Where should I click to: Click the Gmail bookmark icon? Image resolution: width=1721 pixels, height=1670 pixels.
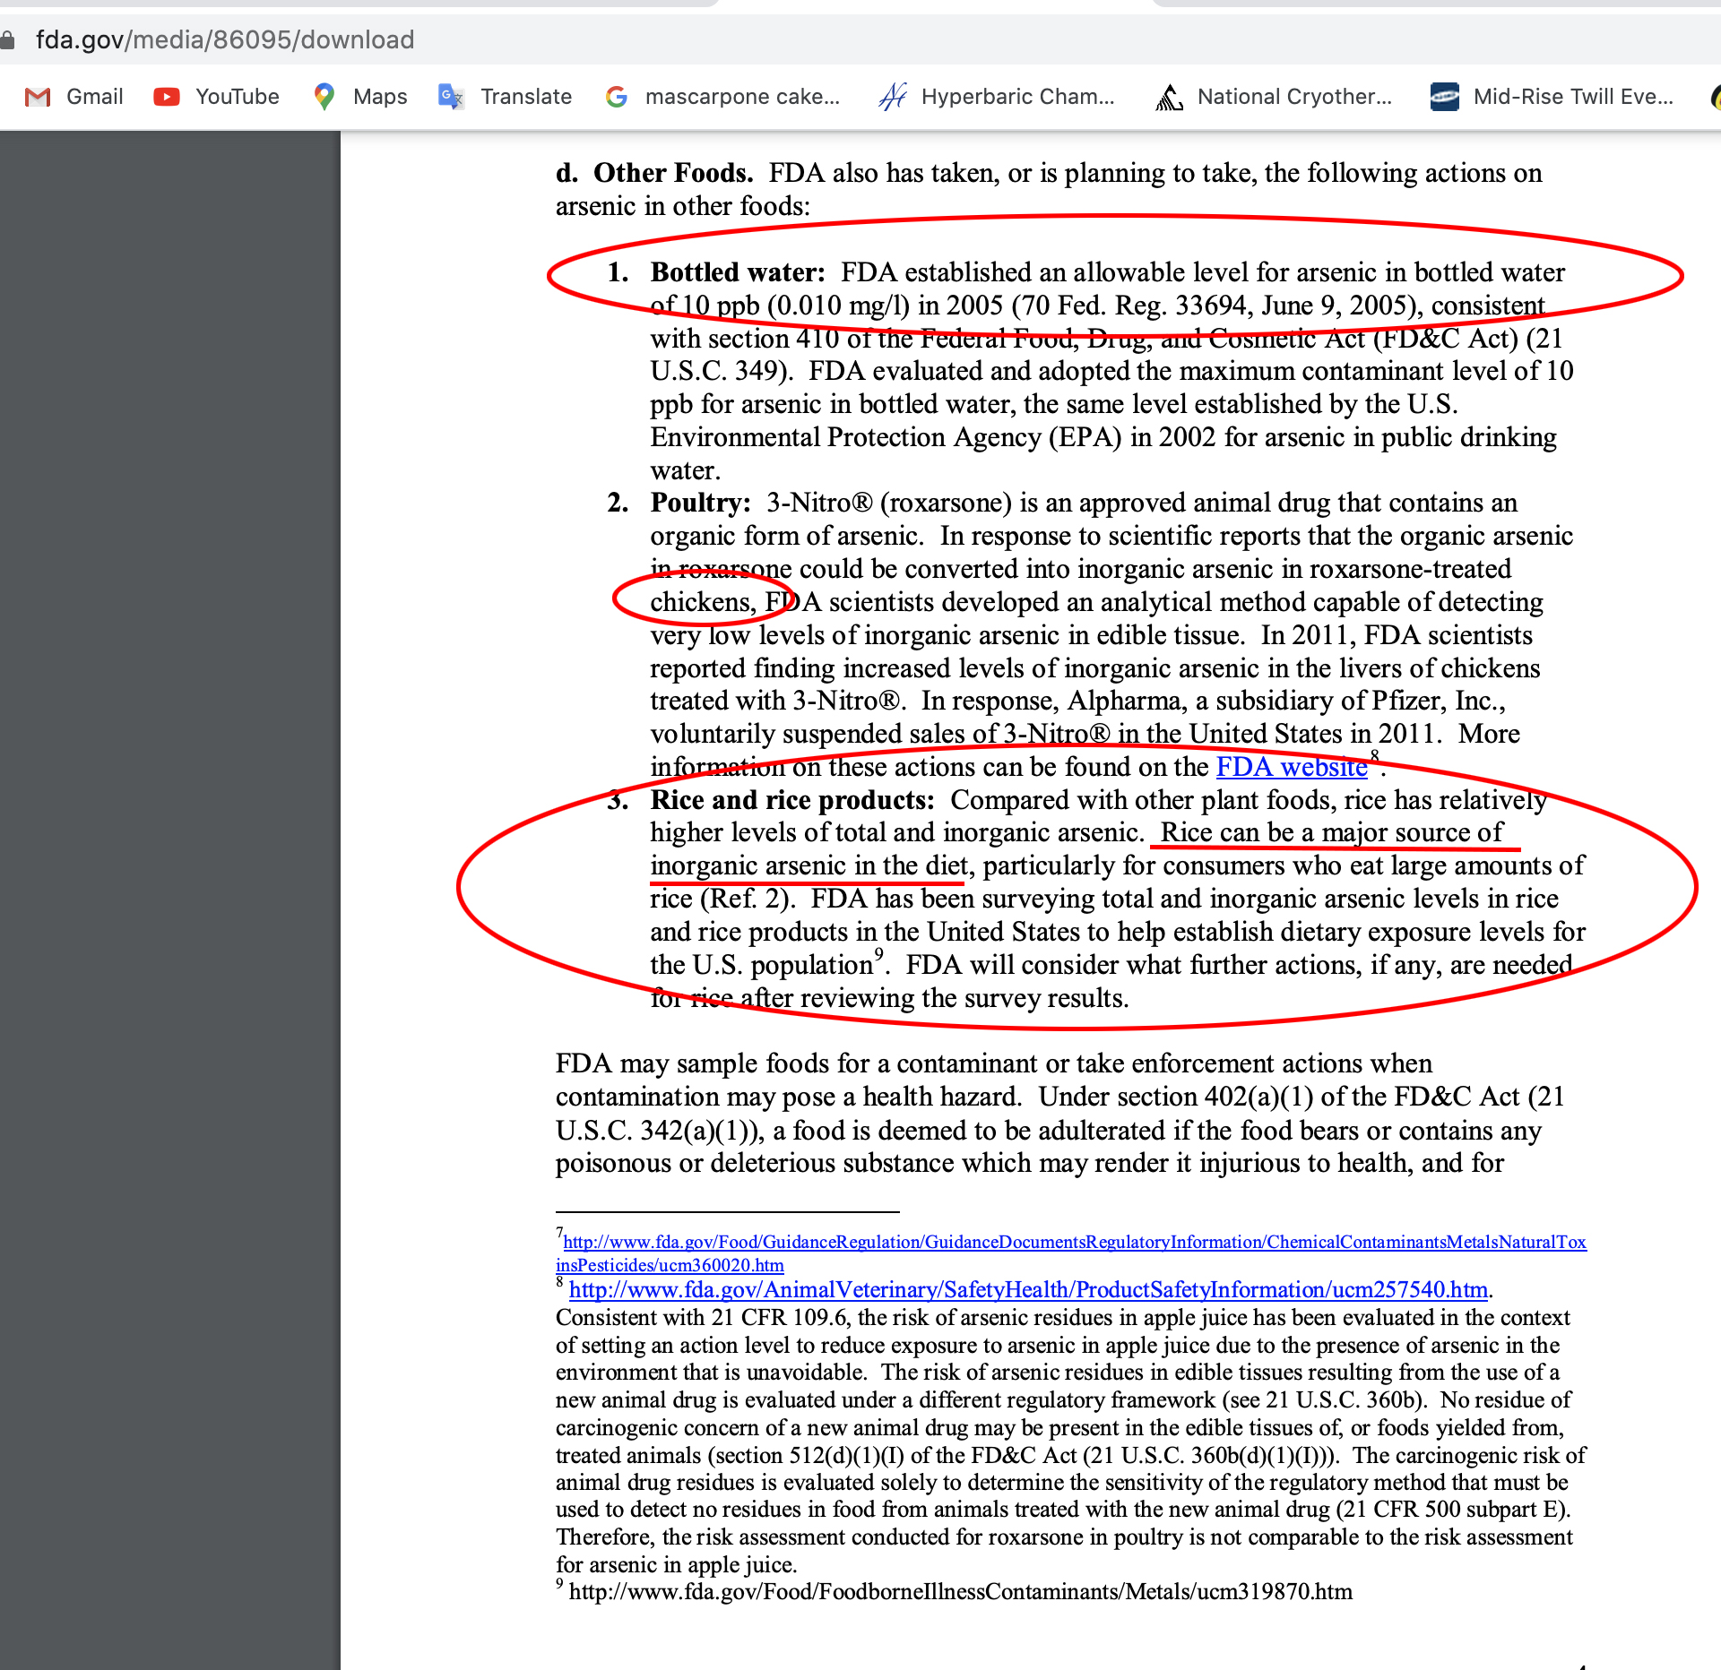coord(38,97)
